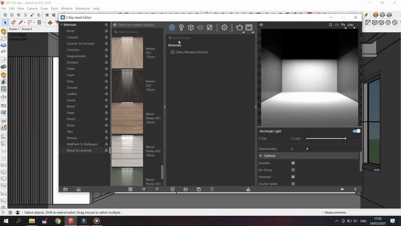Open the Materials tab in V-Ray Asset Editor
Screen dimensions: 401x226
[172, 28]
